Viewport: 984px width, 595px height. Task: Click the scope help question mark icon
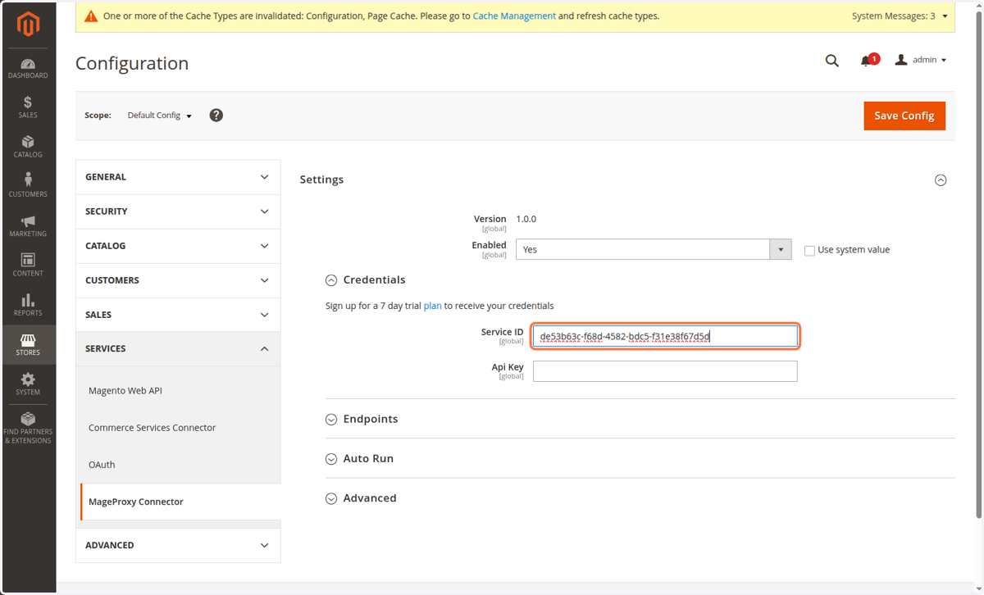click(216, 116)
